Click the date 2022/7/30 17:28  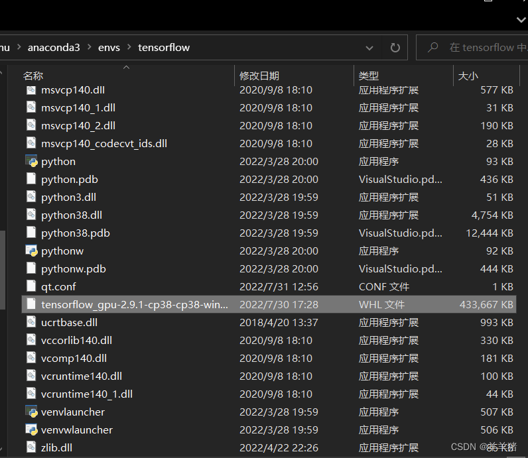coord(279,304)
